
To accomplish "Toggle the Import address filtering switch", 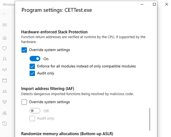I will pyautogui.click(x=35, y=111).
